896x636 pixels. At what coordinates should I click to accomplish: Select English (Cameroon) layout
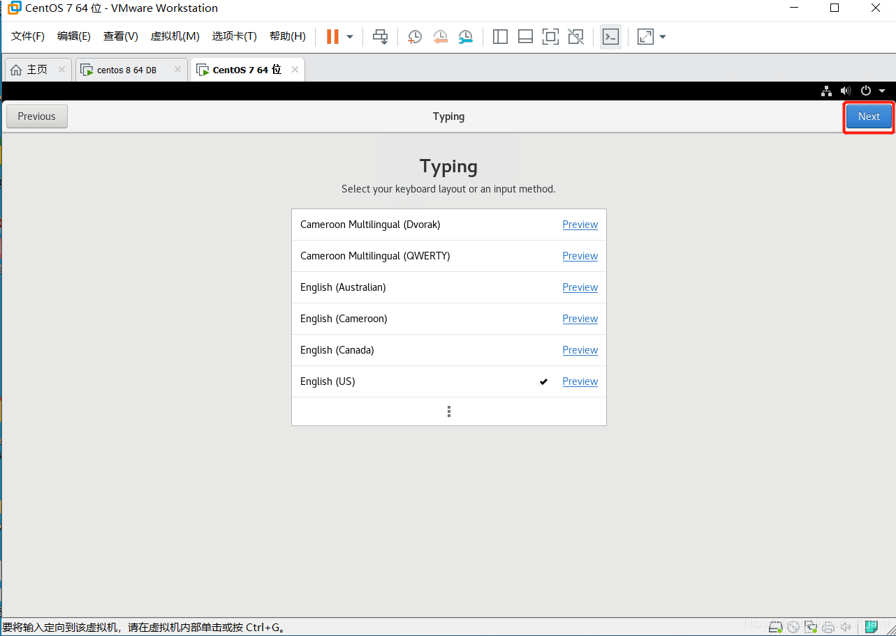pyautogui.click(x=449, y=319)
